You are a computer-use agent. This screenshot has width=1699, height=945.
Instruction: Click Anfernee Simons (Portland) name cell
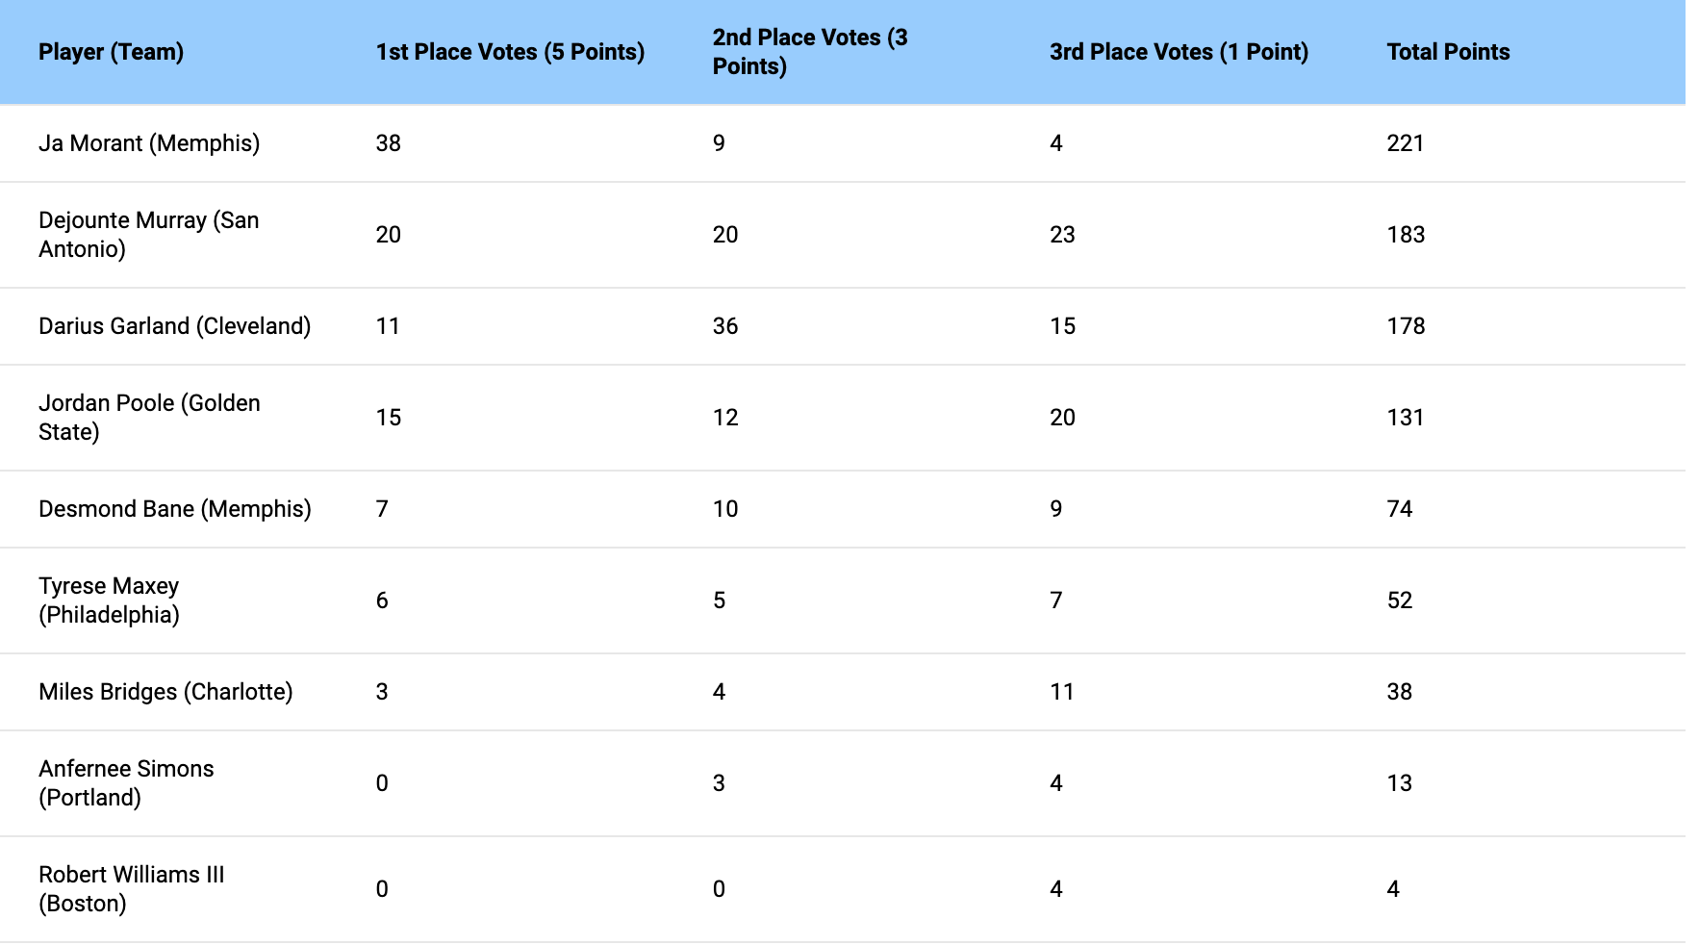[126, 783]
